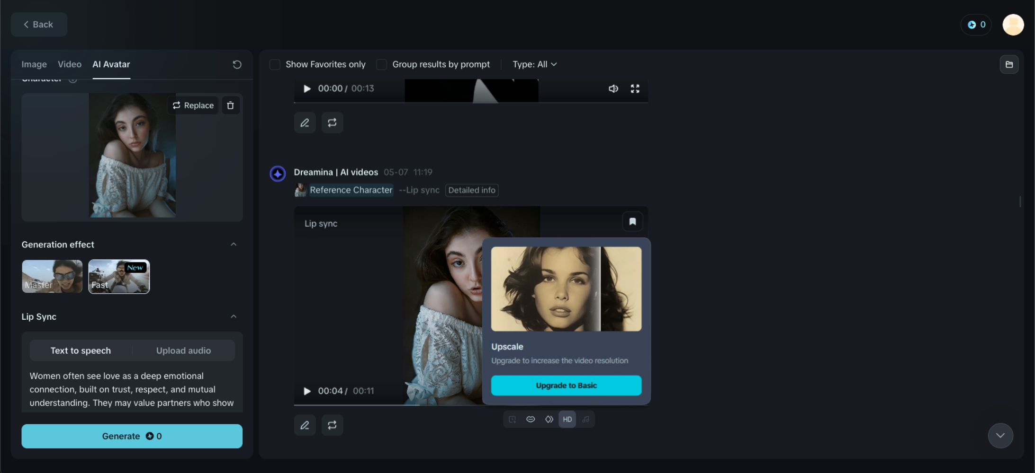
Task: Click the Generate button
Action: point(132,436)
